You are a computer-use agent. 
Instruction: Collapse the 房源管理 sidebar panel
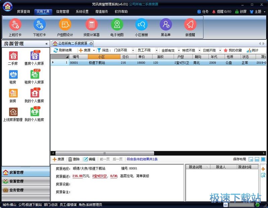tap(47, 44)
